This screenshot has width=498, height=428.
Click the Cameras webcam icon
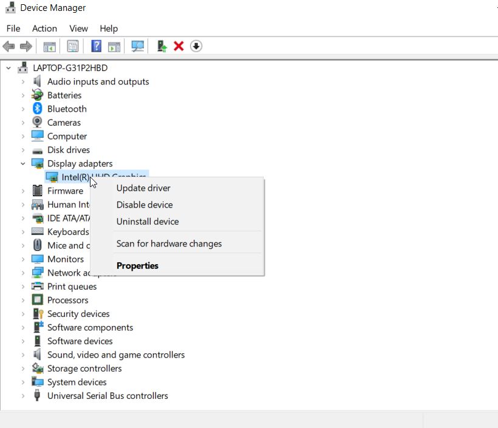pos(37,122)
